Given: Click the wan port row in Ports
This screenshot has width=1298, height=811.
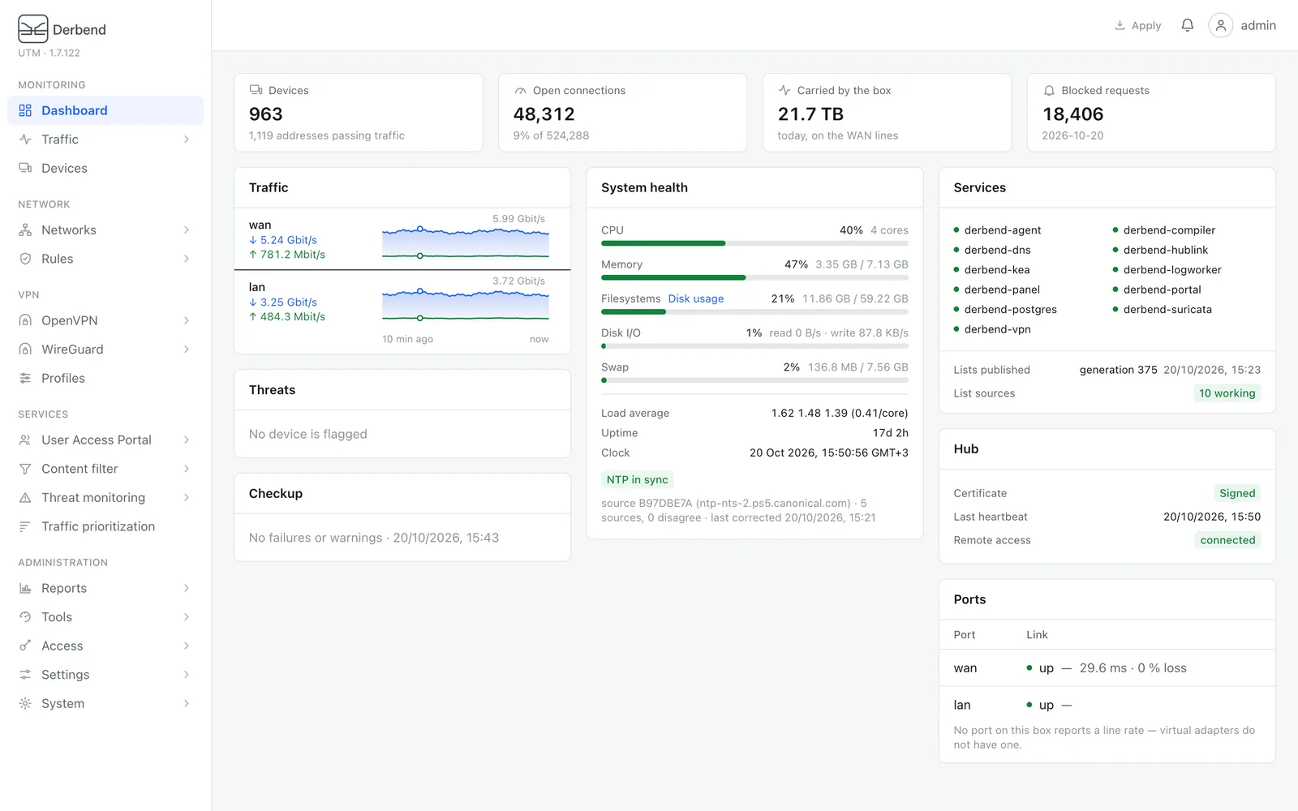Looking at the screenshot, I should pyautogui.click(x=1107, y=668).
